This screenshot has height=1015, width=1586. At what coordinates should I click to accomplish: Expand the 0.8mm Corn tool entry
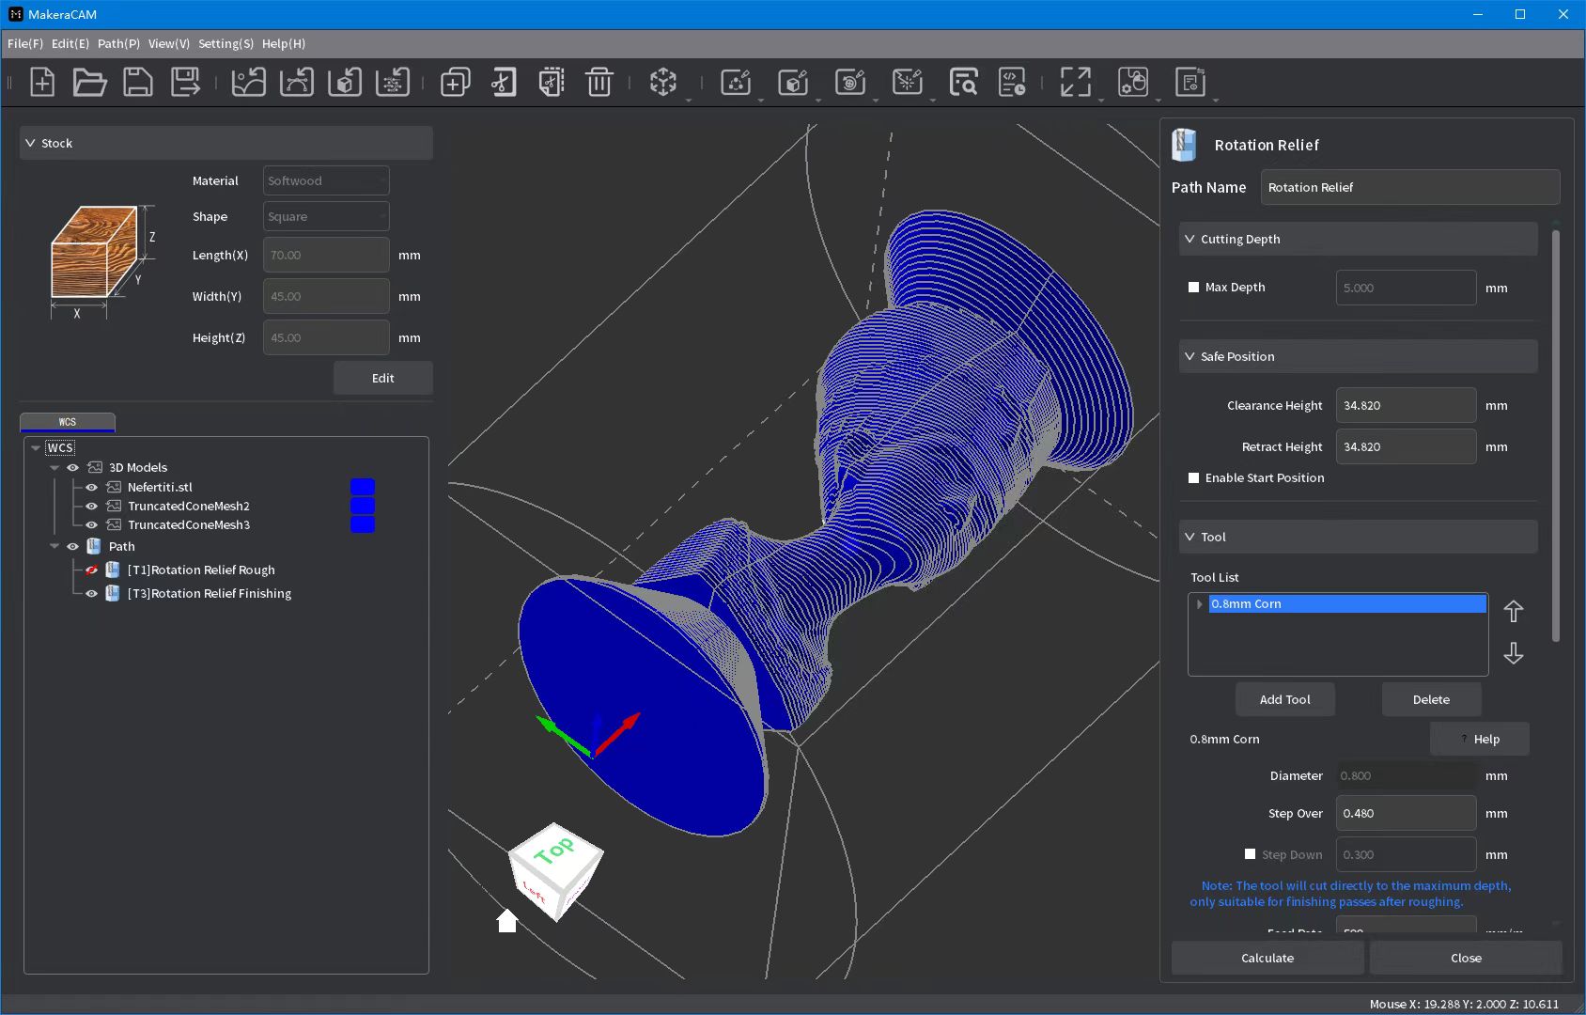[1199, 604]
